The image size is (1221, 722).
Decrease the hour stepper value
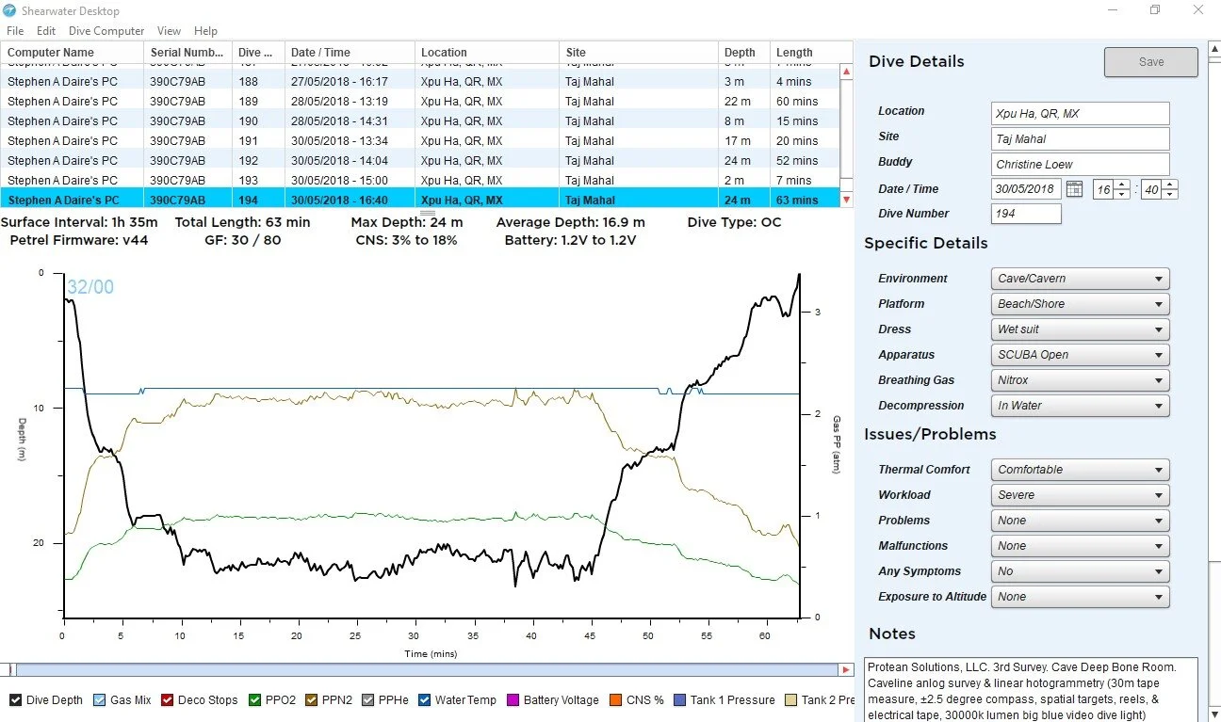1122,194
